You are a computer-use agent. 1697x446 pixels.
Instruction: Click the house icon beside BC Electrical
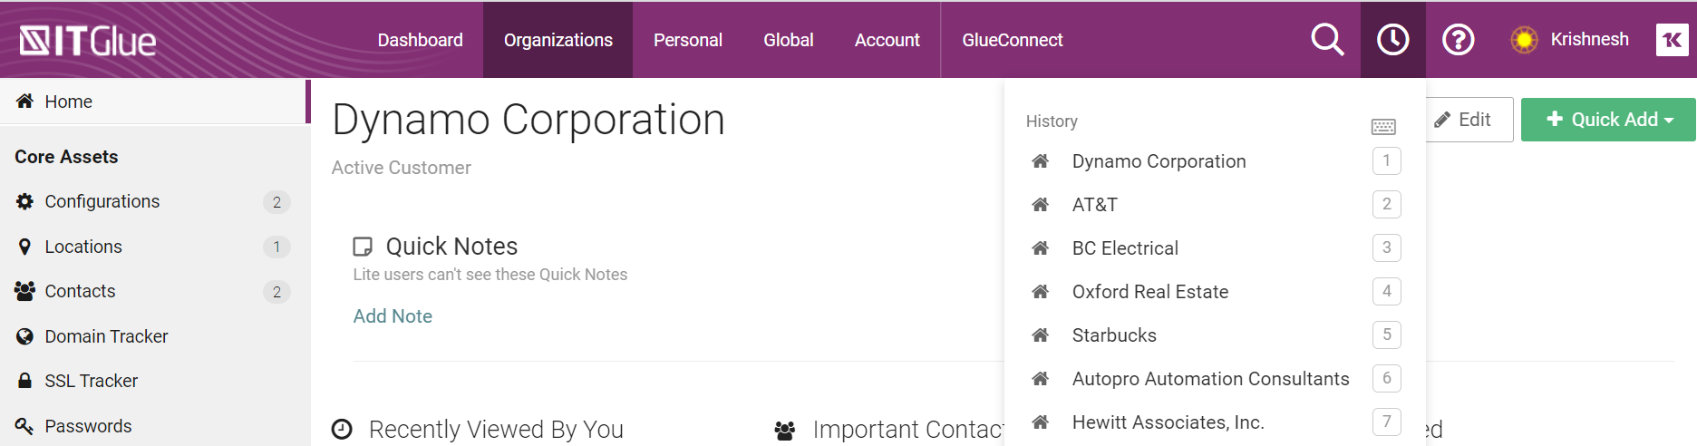[1041, 248]
